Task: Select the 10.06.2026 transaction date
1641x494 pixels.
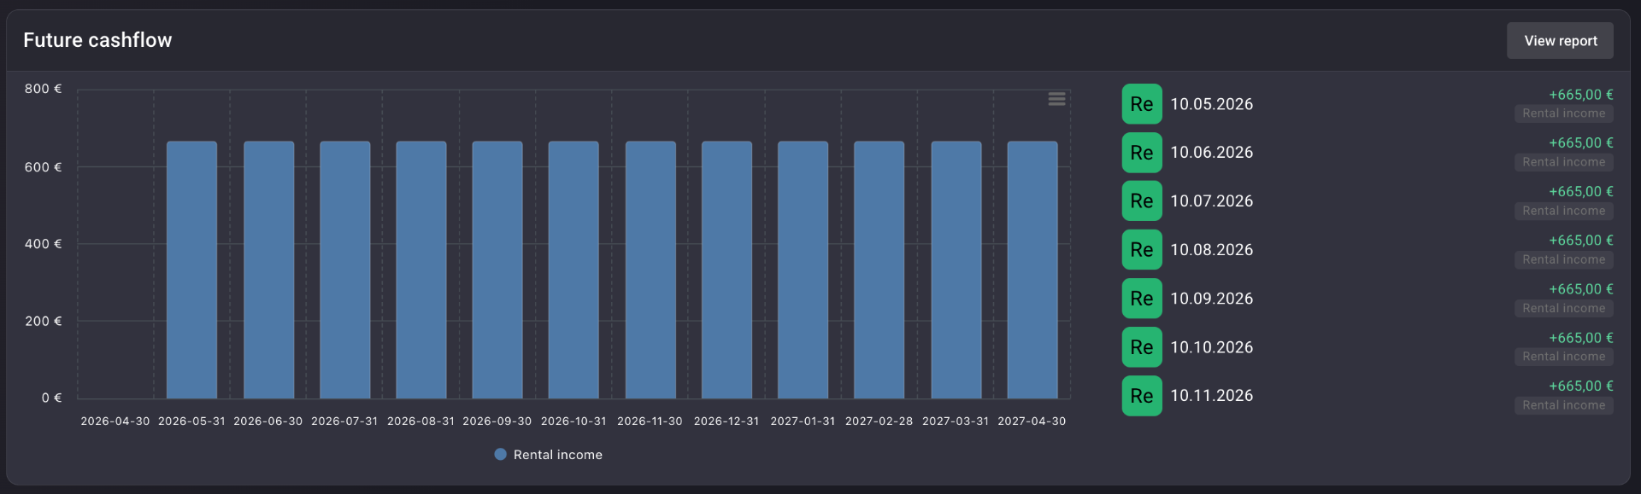Action: 1211,153
